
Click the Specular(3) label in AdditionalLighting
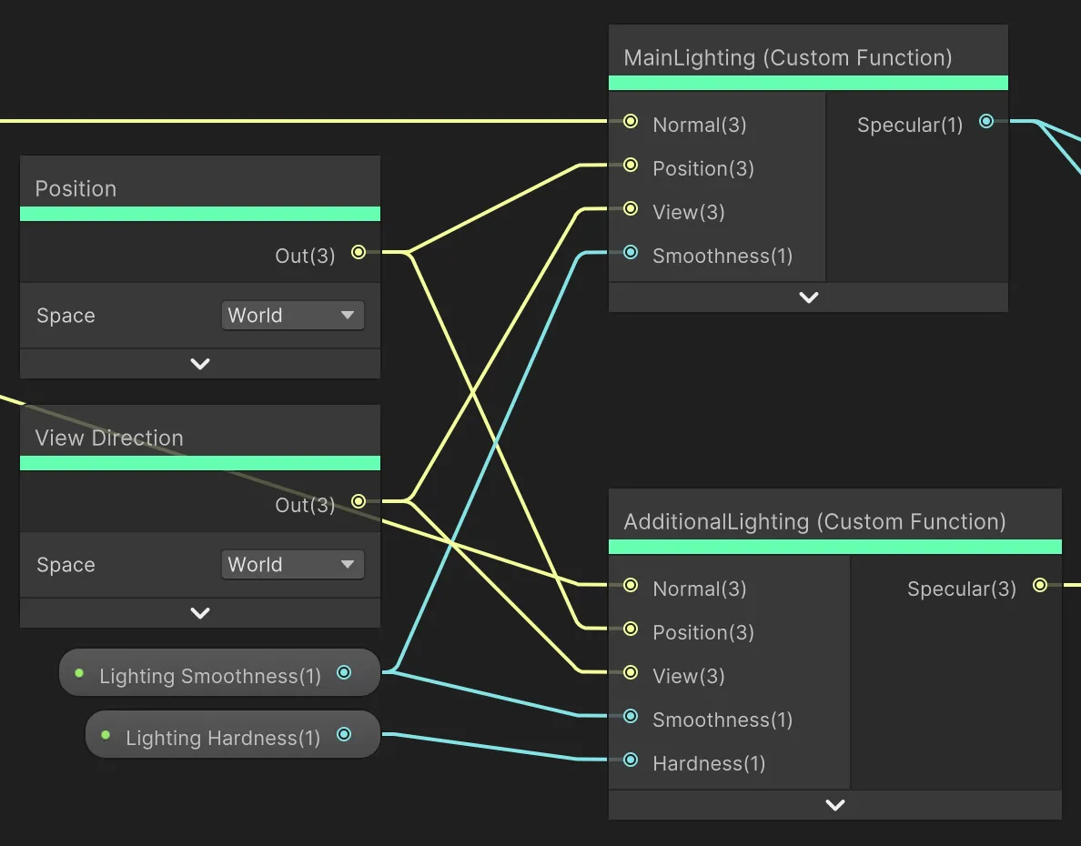pyautogui.click(x=962, y=589)
